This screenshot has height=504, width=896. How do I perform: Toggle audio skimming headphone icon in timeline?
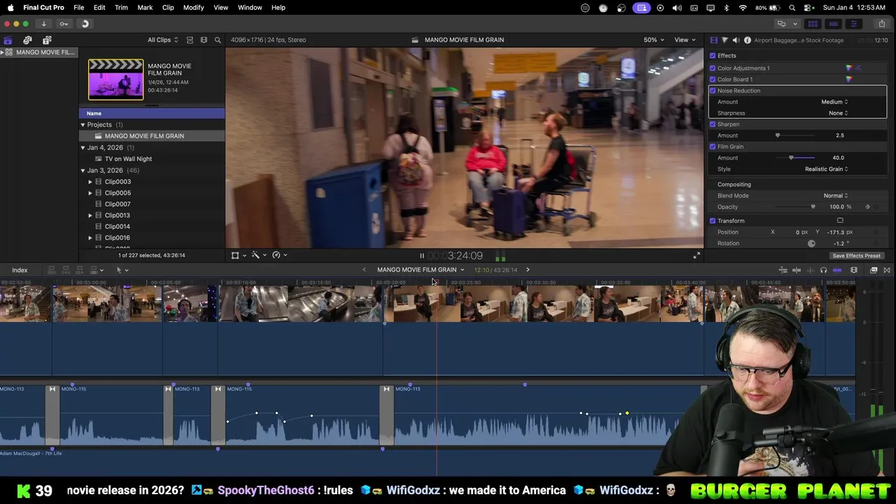(x=823, y=270)
